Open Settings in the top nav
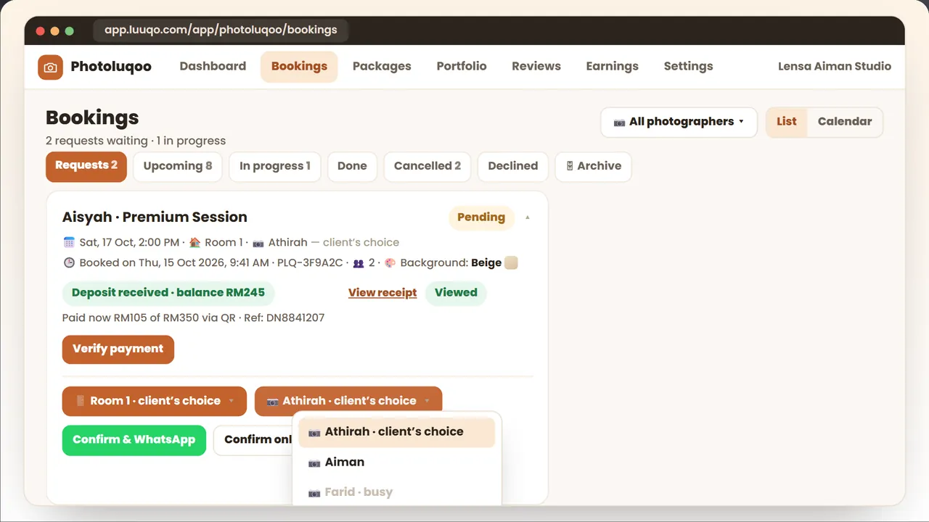 click(688, 66)
